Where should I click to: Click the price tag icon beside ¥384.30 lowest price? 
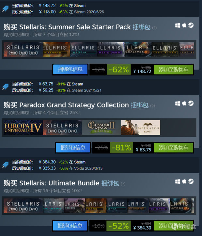[x=5, y=165]
